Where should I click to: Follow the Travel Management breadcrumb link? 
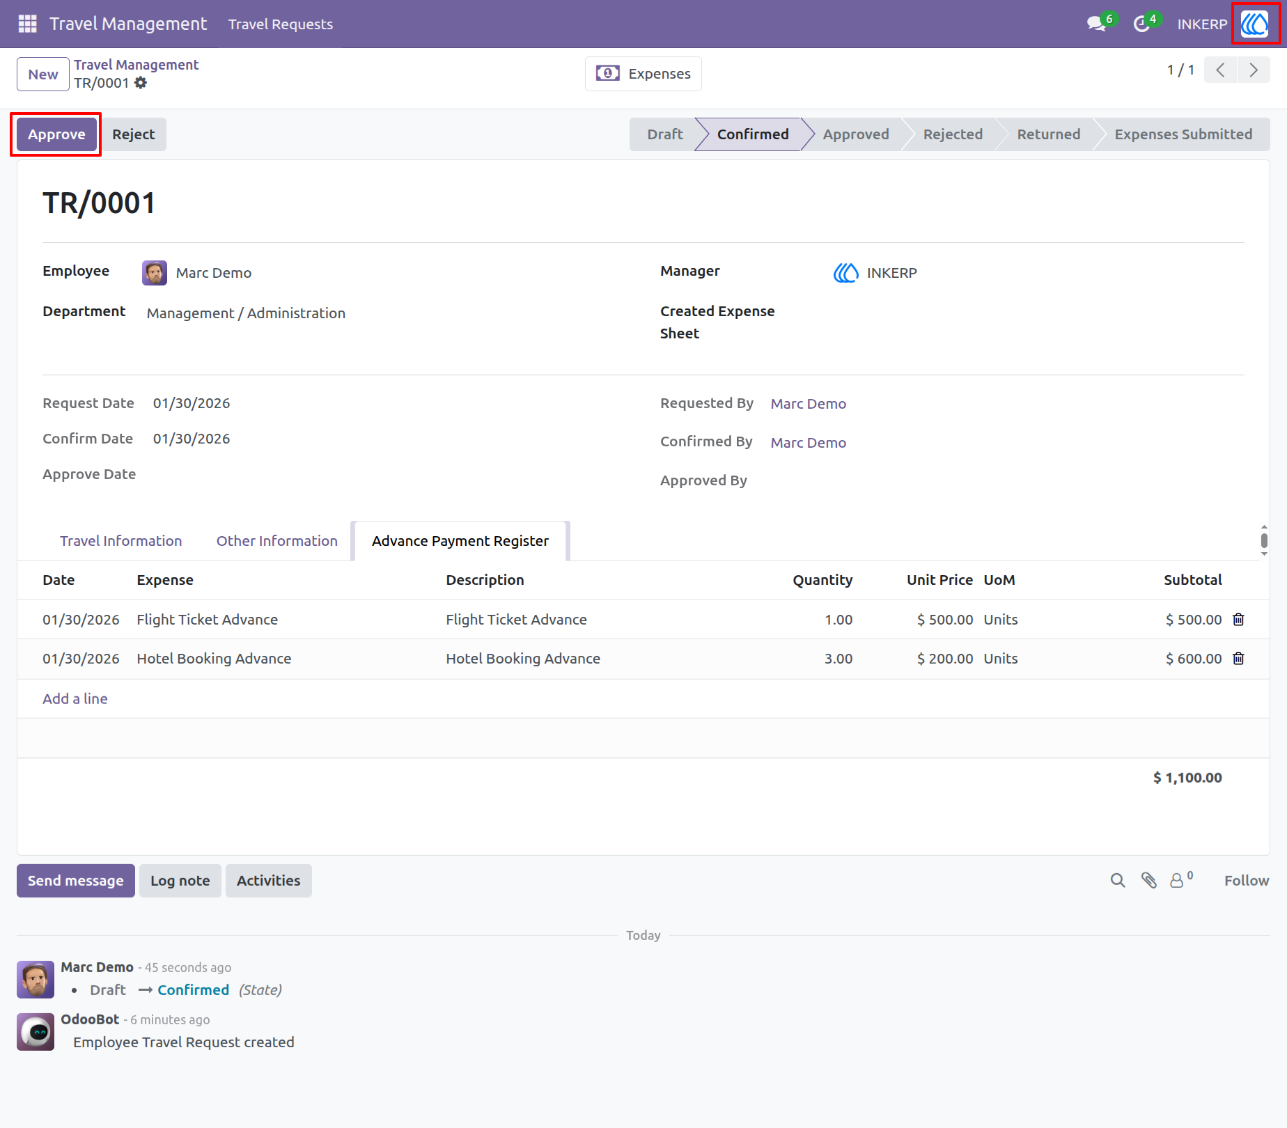click(136, 65)
